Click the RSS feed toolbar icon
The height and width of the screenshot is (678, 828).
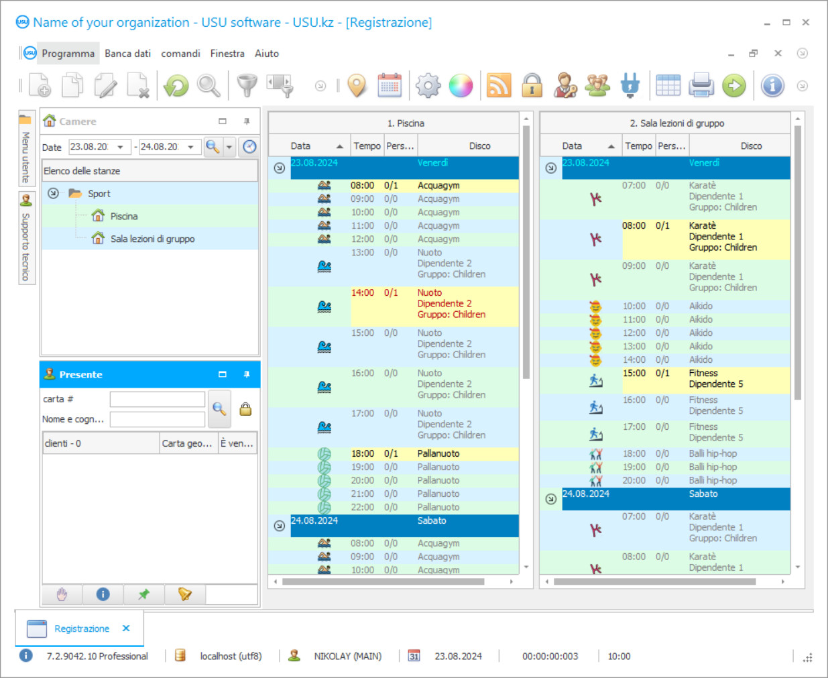(499, 86)
